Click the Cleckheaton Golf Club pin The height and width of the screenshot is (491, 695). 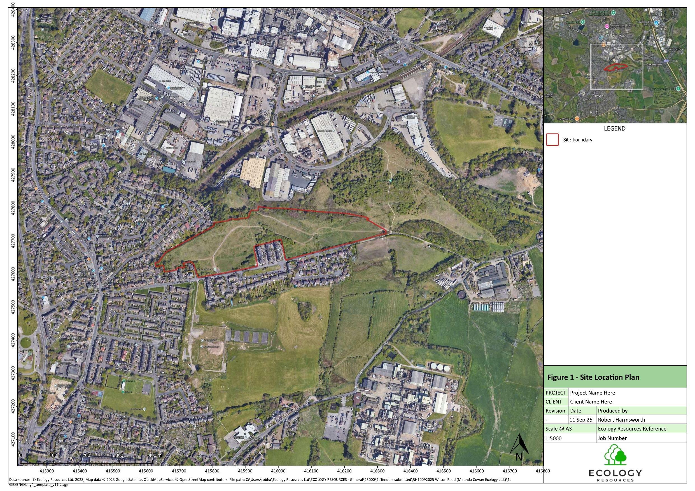pos(678,89)
